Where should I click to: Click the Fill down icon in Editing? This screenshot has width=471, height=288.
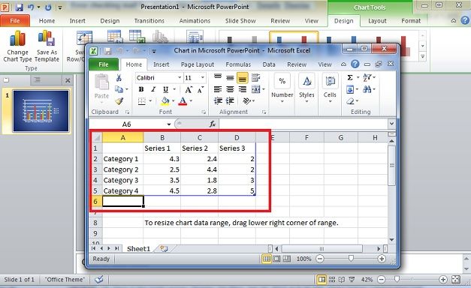pos(350,89)
